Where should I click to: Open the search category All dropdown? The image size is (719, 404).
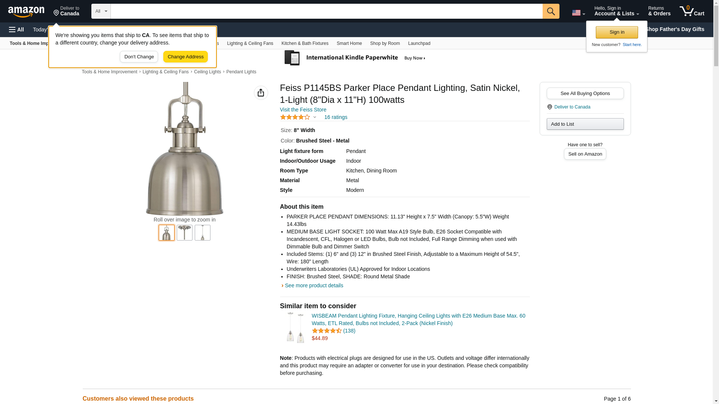click(x=101, y=11)
